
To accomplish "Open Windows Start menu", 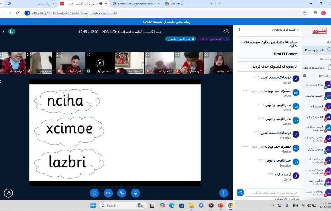I will (x=93, y=205).
